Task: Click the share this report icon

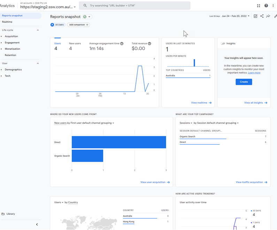Action: click(x=262, y=16)
